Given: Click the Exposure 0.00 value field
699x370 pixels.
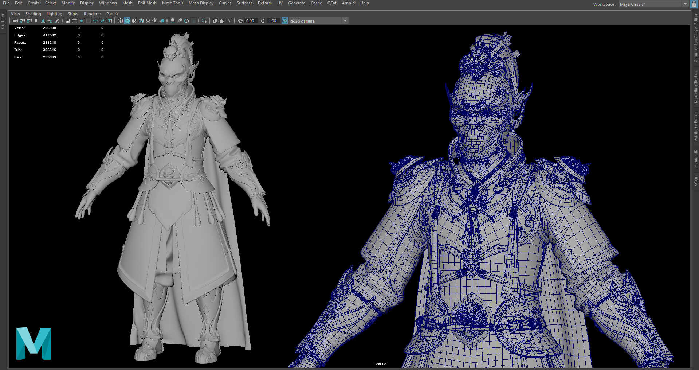Looking at the screenshot, I should pyautogui.click(x=251, y=21).
